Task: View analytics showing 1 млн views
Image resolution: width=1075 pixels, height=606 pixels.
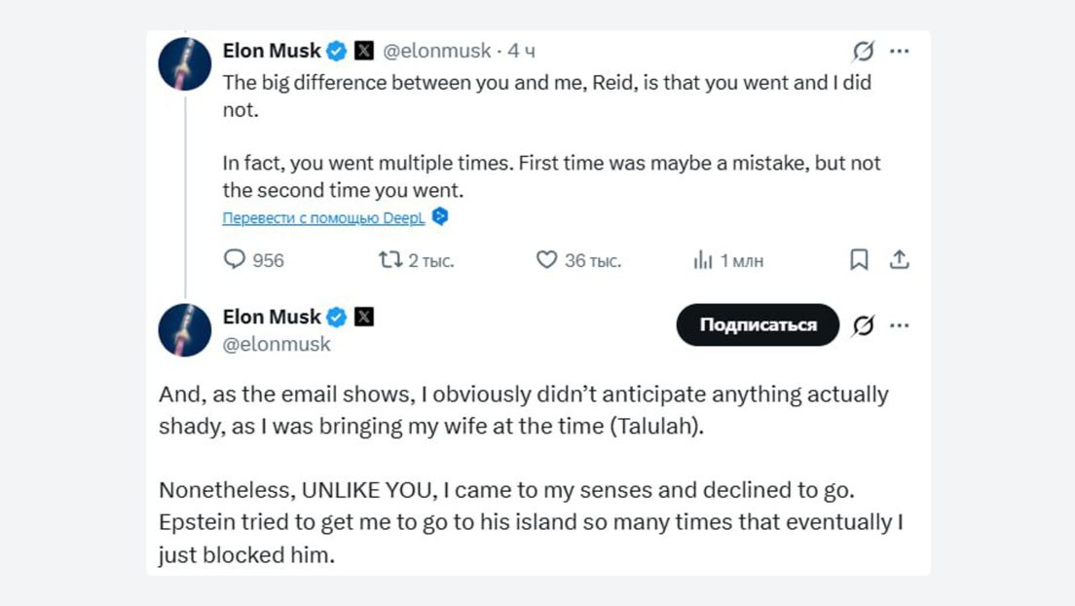Action: [x=726, y=260]
